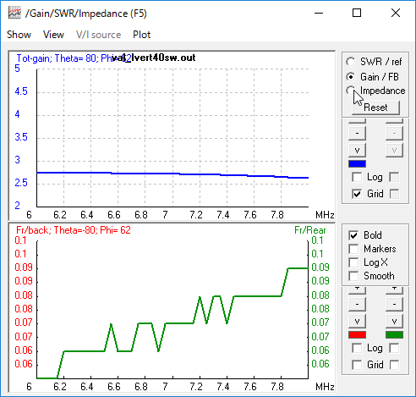
Task: Click the green Fr/Rear color swatch
Action: (x=394, y=335)
